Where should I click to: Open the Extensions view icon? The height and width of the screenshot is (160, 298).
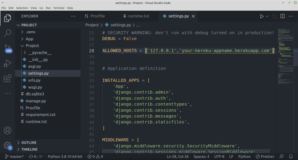click(7, 78)
